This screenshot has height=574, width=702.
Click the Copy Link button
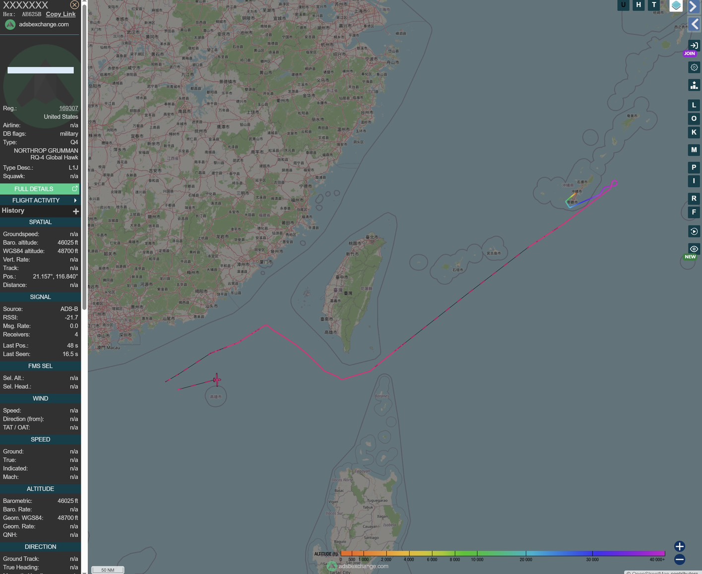[x=61, y=14]
